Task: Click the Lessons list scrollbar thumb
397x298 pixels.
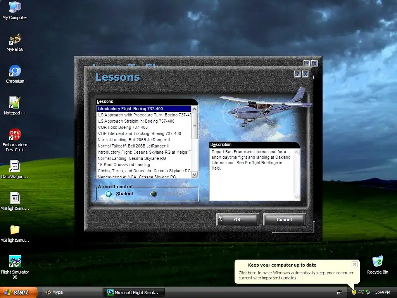Action: click(x=195, y=126)
